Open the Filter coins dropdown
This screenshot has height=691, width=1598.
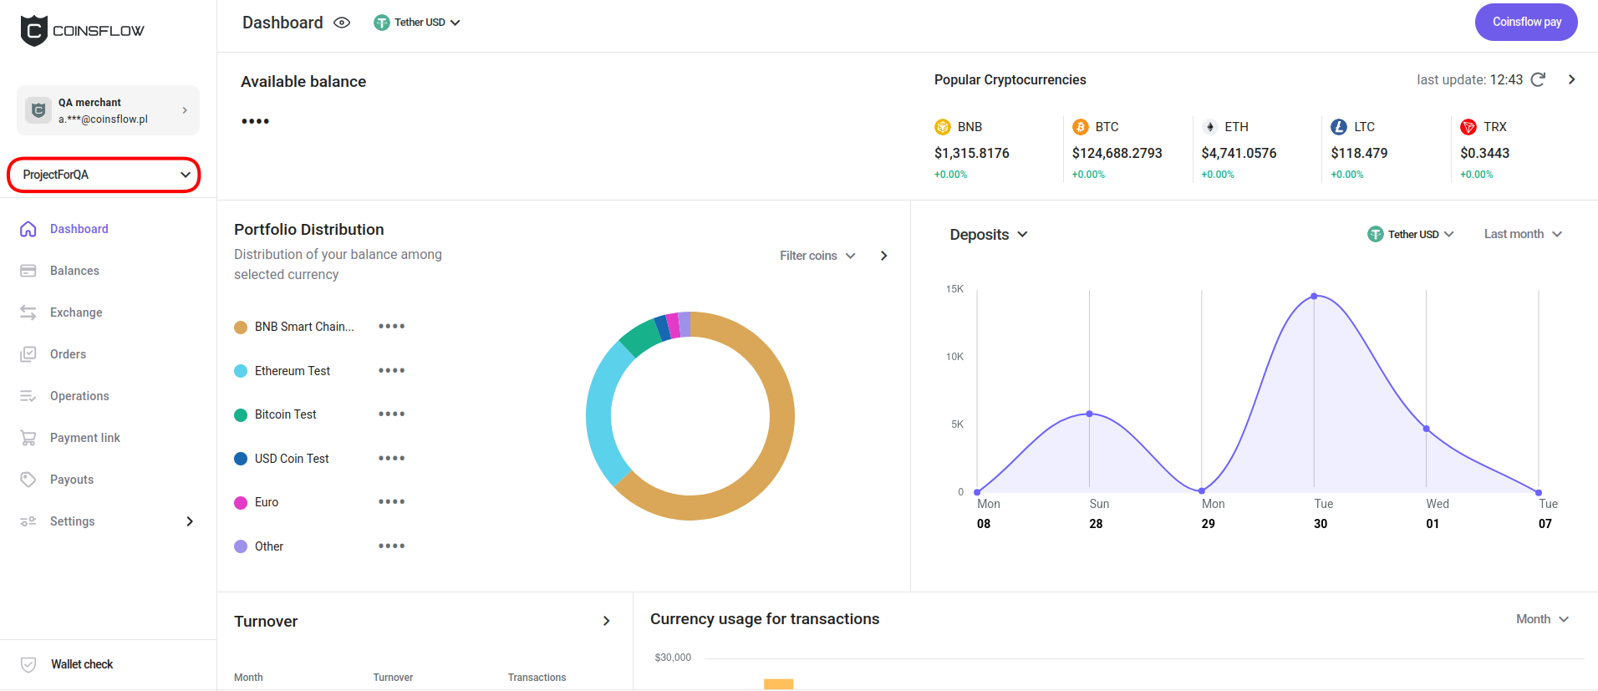[x=817, y=256]
